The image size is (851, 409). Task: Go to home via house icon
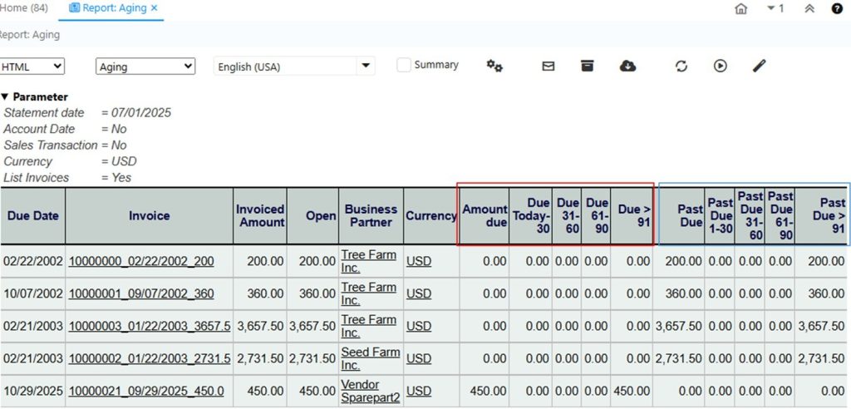pos(740,8)
